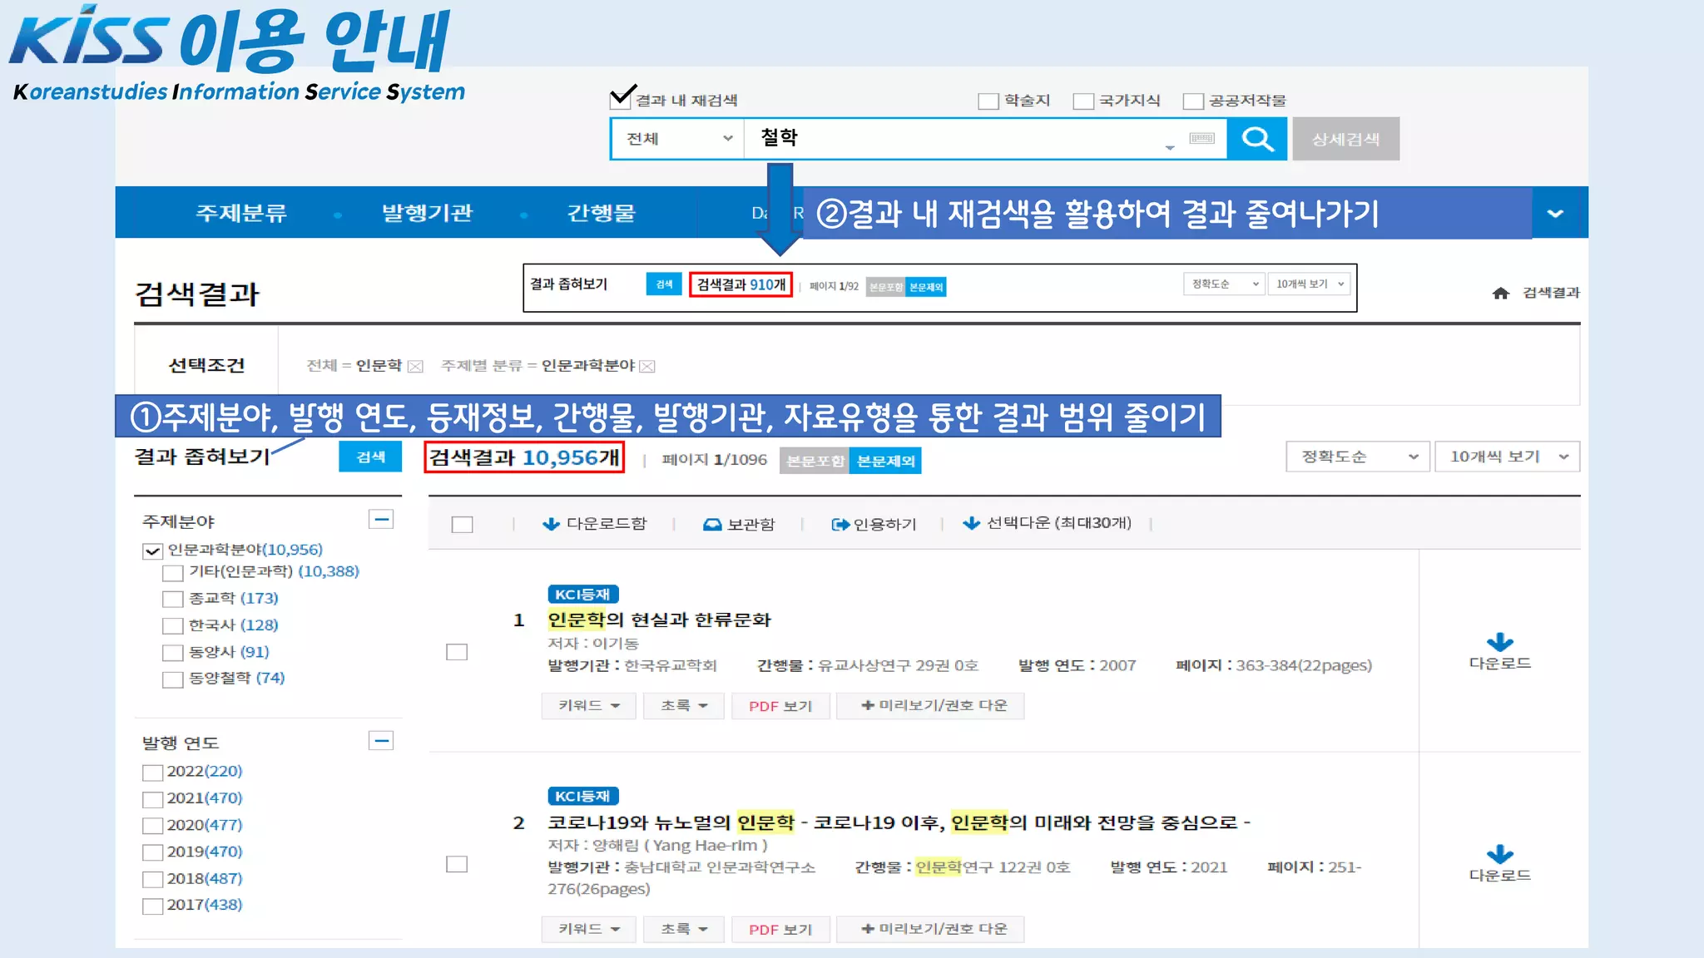The height and width of the screenshot is (958, 1704).
Task: Check the 종교학 (173) filter
Action: click(x=172, y=599)
